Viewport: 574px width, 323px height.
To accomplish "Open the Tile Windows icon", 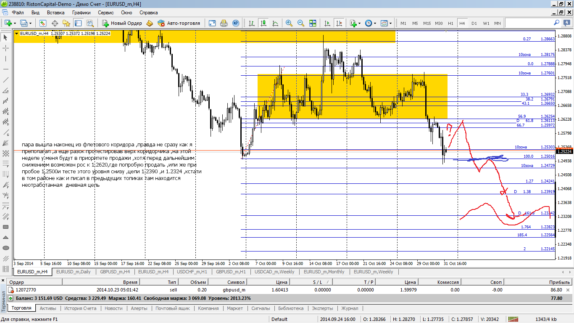I will (x=313, y=23).
